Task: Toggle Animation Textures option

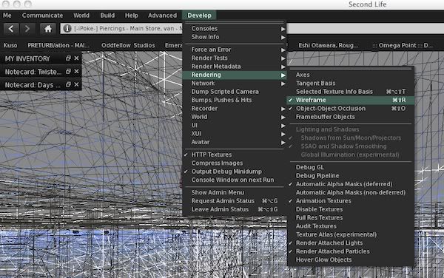Action: (351, 201)
